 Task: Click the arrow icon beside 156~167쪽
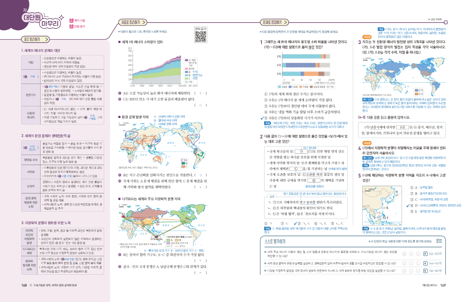click(425, 271)
